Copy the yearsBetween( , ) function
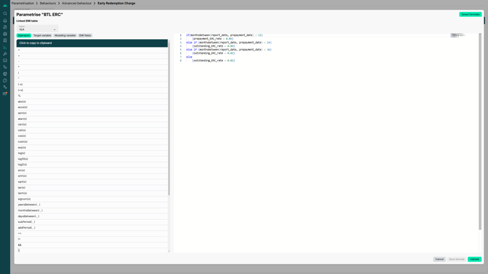Screen dimensions: 488x274 92,205
